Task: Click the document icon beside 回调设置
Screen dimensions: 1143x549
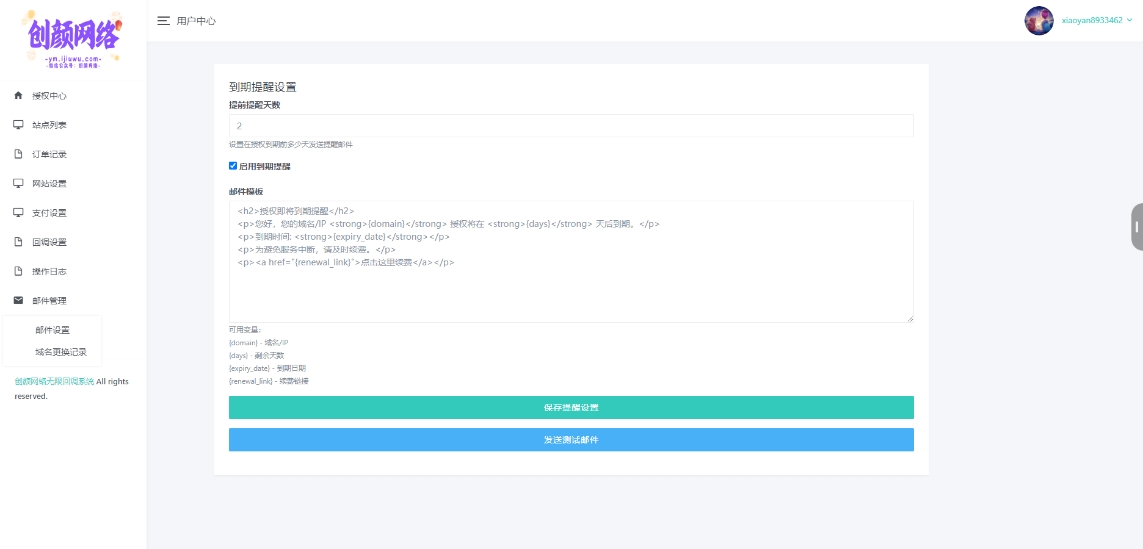Action: click(x=18, y=242)
